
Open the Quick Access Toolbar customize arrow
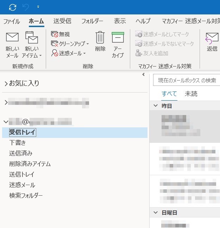click(38, 7)
